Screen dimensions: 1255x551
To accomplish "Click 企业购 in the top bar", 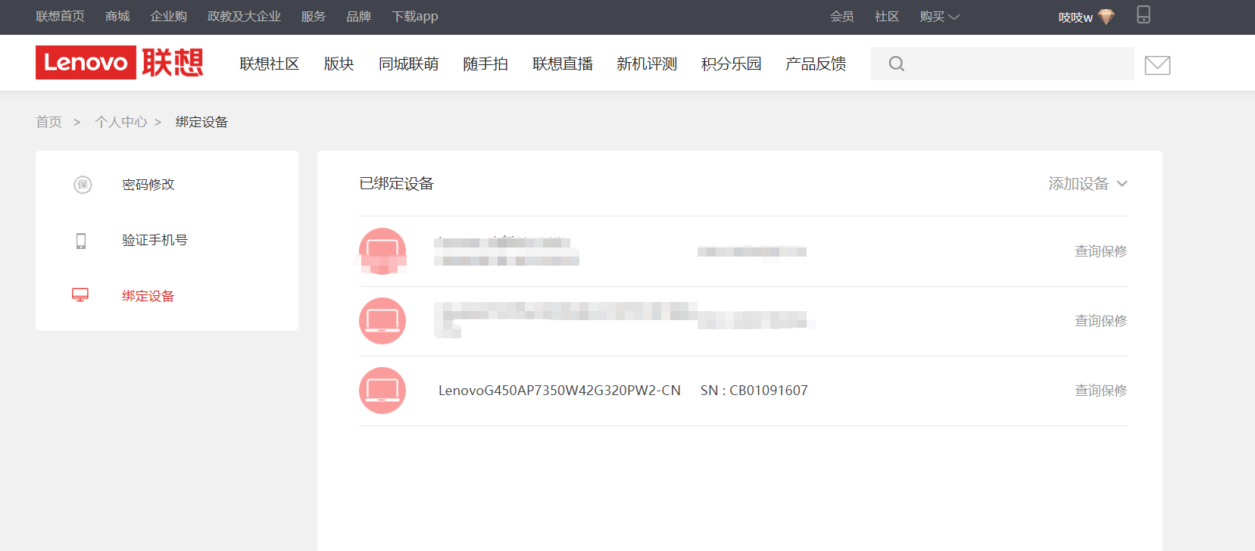I will click(x=168, y=17).
